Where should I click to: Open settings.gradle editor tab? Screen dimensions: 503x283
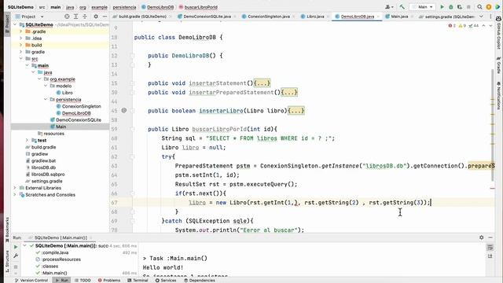(x=447, y=17)
